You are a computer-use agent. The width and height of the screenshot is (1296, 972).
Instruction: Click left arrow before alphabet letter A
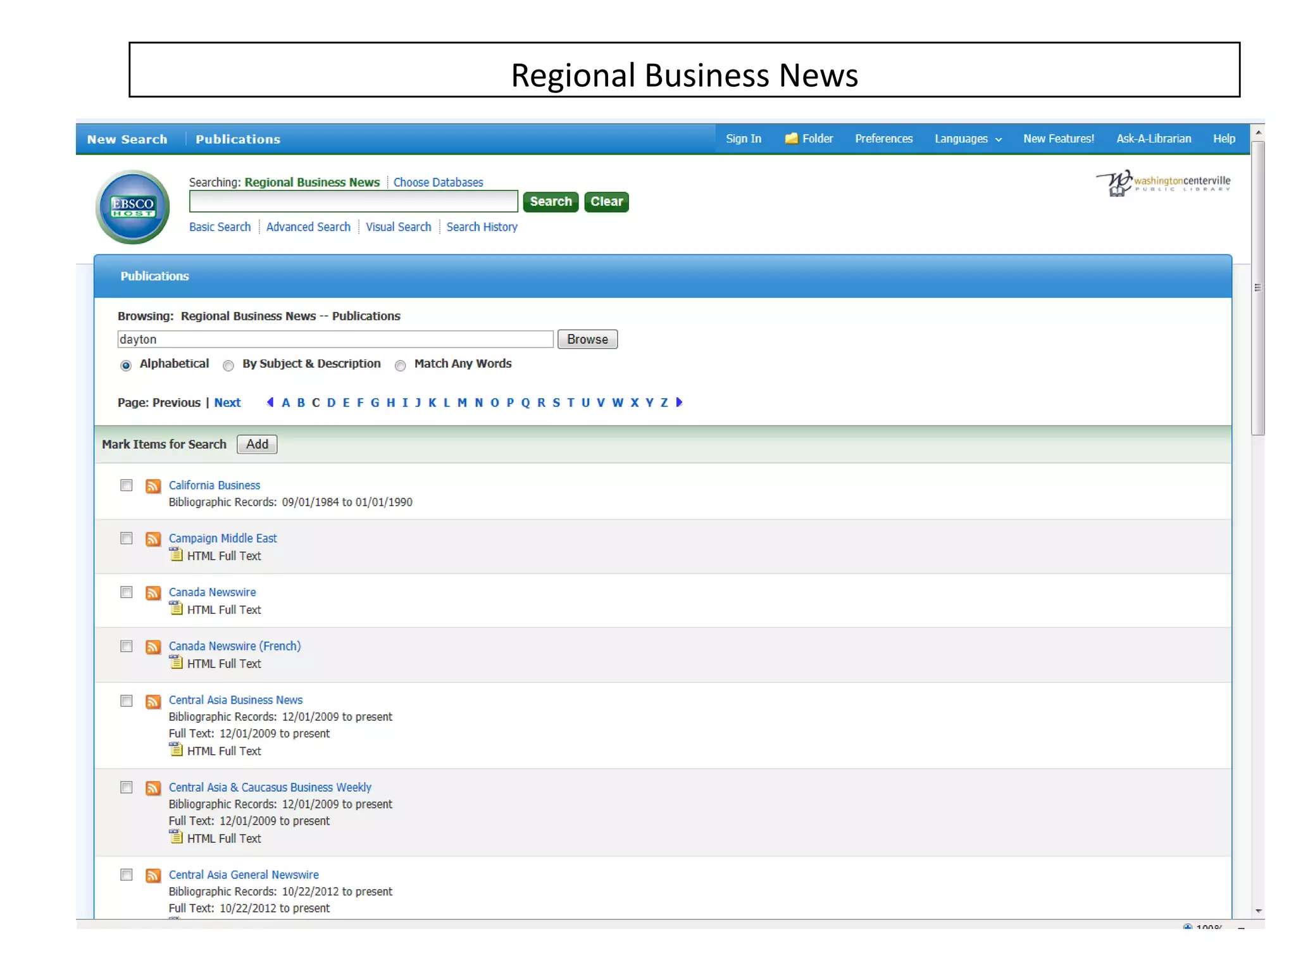pos(270,402)
